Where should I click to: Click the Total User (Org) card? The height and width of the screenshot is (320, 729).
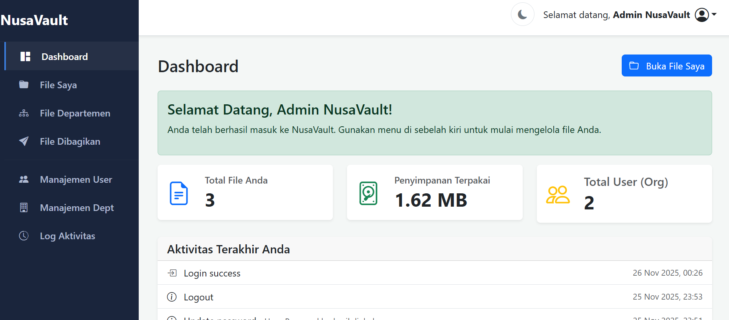point(624,194)
